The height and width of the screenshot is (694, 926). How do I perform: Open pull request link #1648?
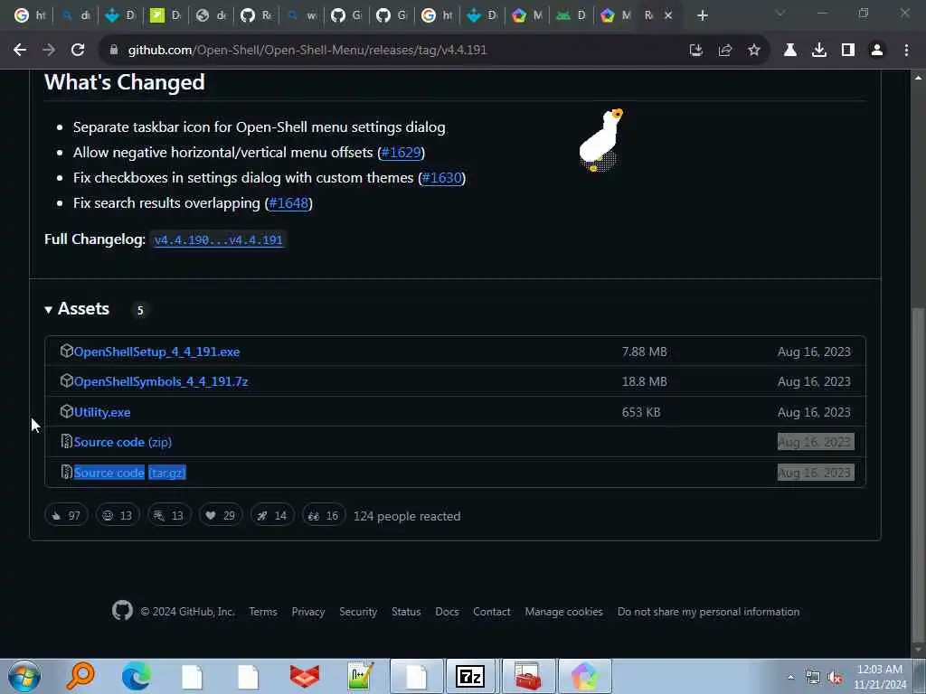(288, 203)
